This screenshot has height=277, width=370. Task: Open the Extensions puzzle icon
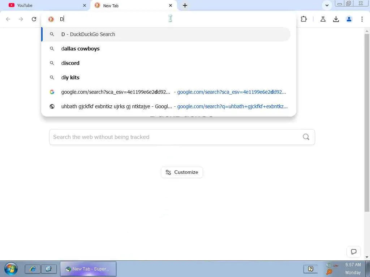coord(304,19)
